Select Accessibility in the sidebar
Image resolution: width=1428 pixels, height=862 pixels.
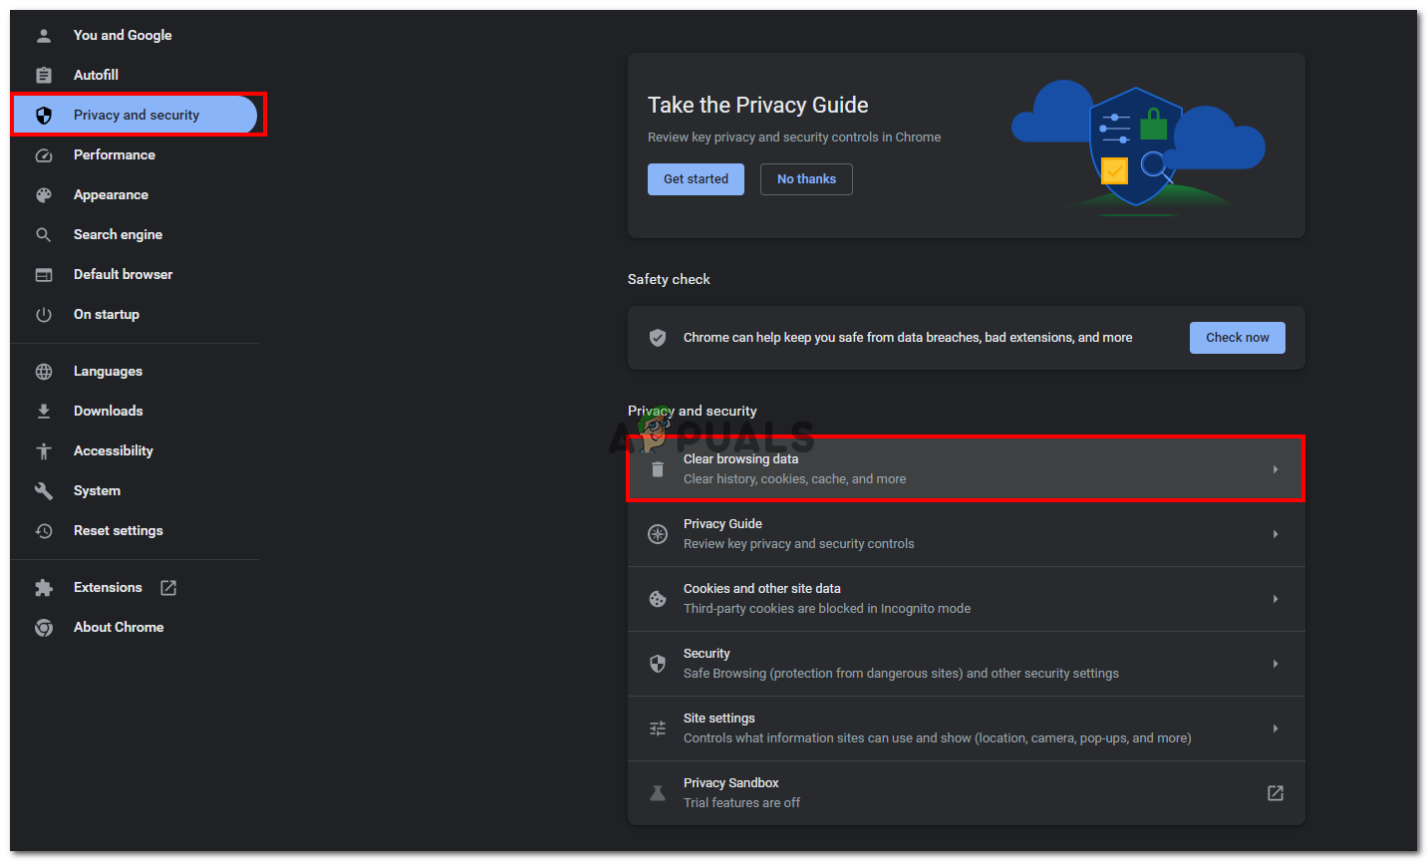(x=113, y=451)
